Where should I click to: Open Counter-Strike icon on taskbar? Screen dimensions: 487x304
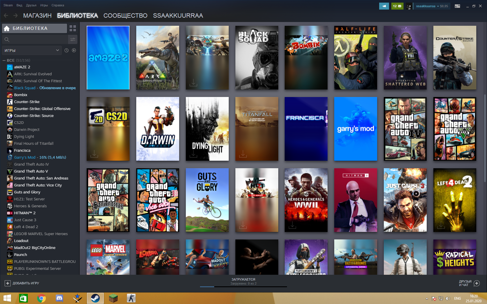tap(131, 298)
